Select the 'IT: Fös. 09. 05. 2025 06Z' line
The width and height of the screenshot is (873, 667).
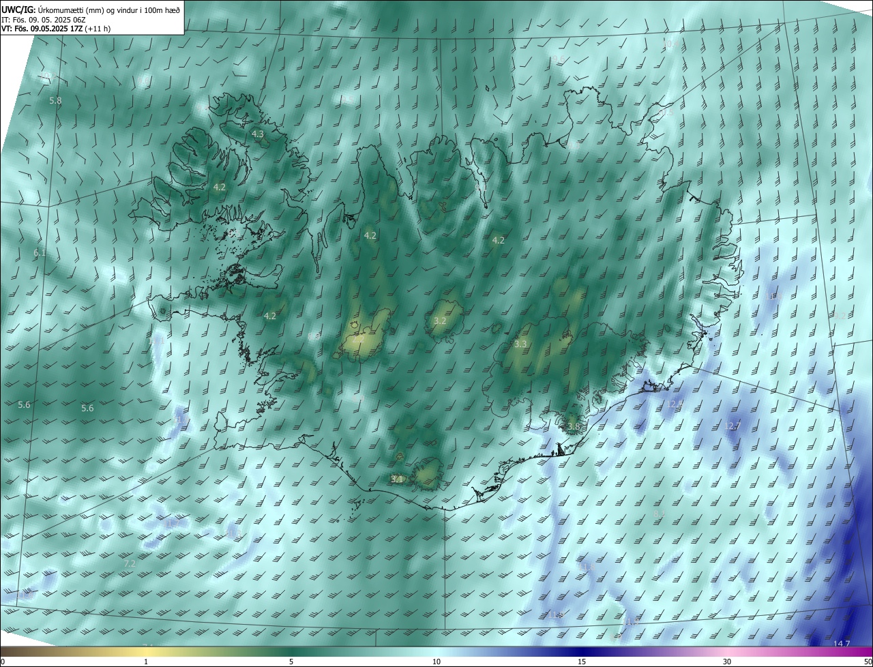44,19
